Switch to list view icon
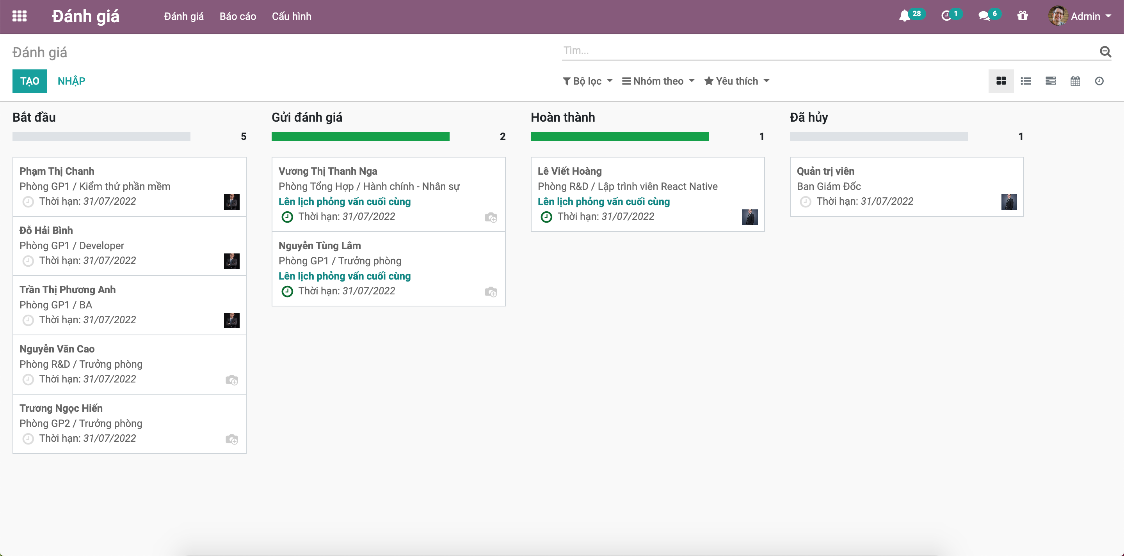Image resolution: width=1124 pixels, height=556 pixels. coord(1026,81)
